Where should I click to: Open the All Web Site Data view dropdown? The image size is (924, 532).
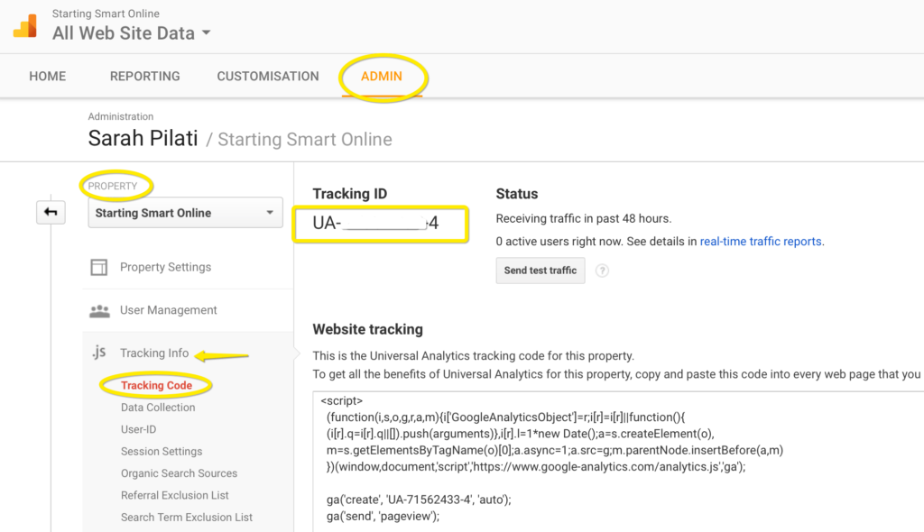(132, 33)
